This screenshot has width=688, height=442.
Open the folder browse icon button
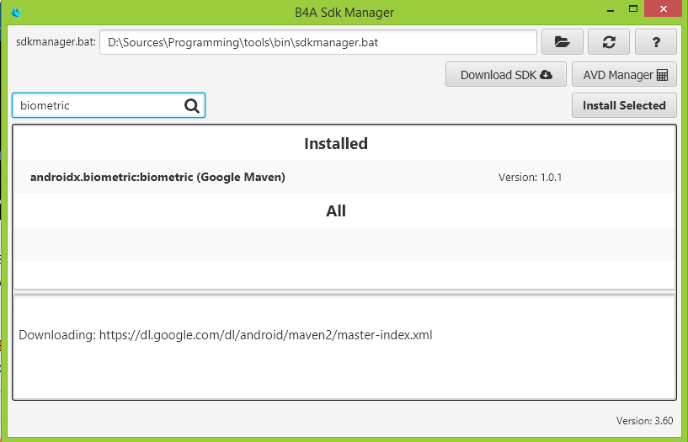562,42
